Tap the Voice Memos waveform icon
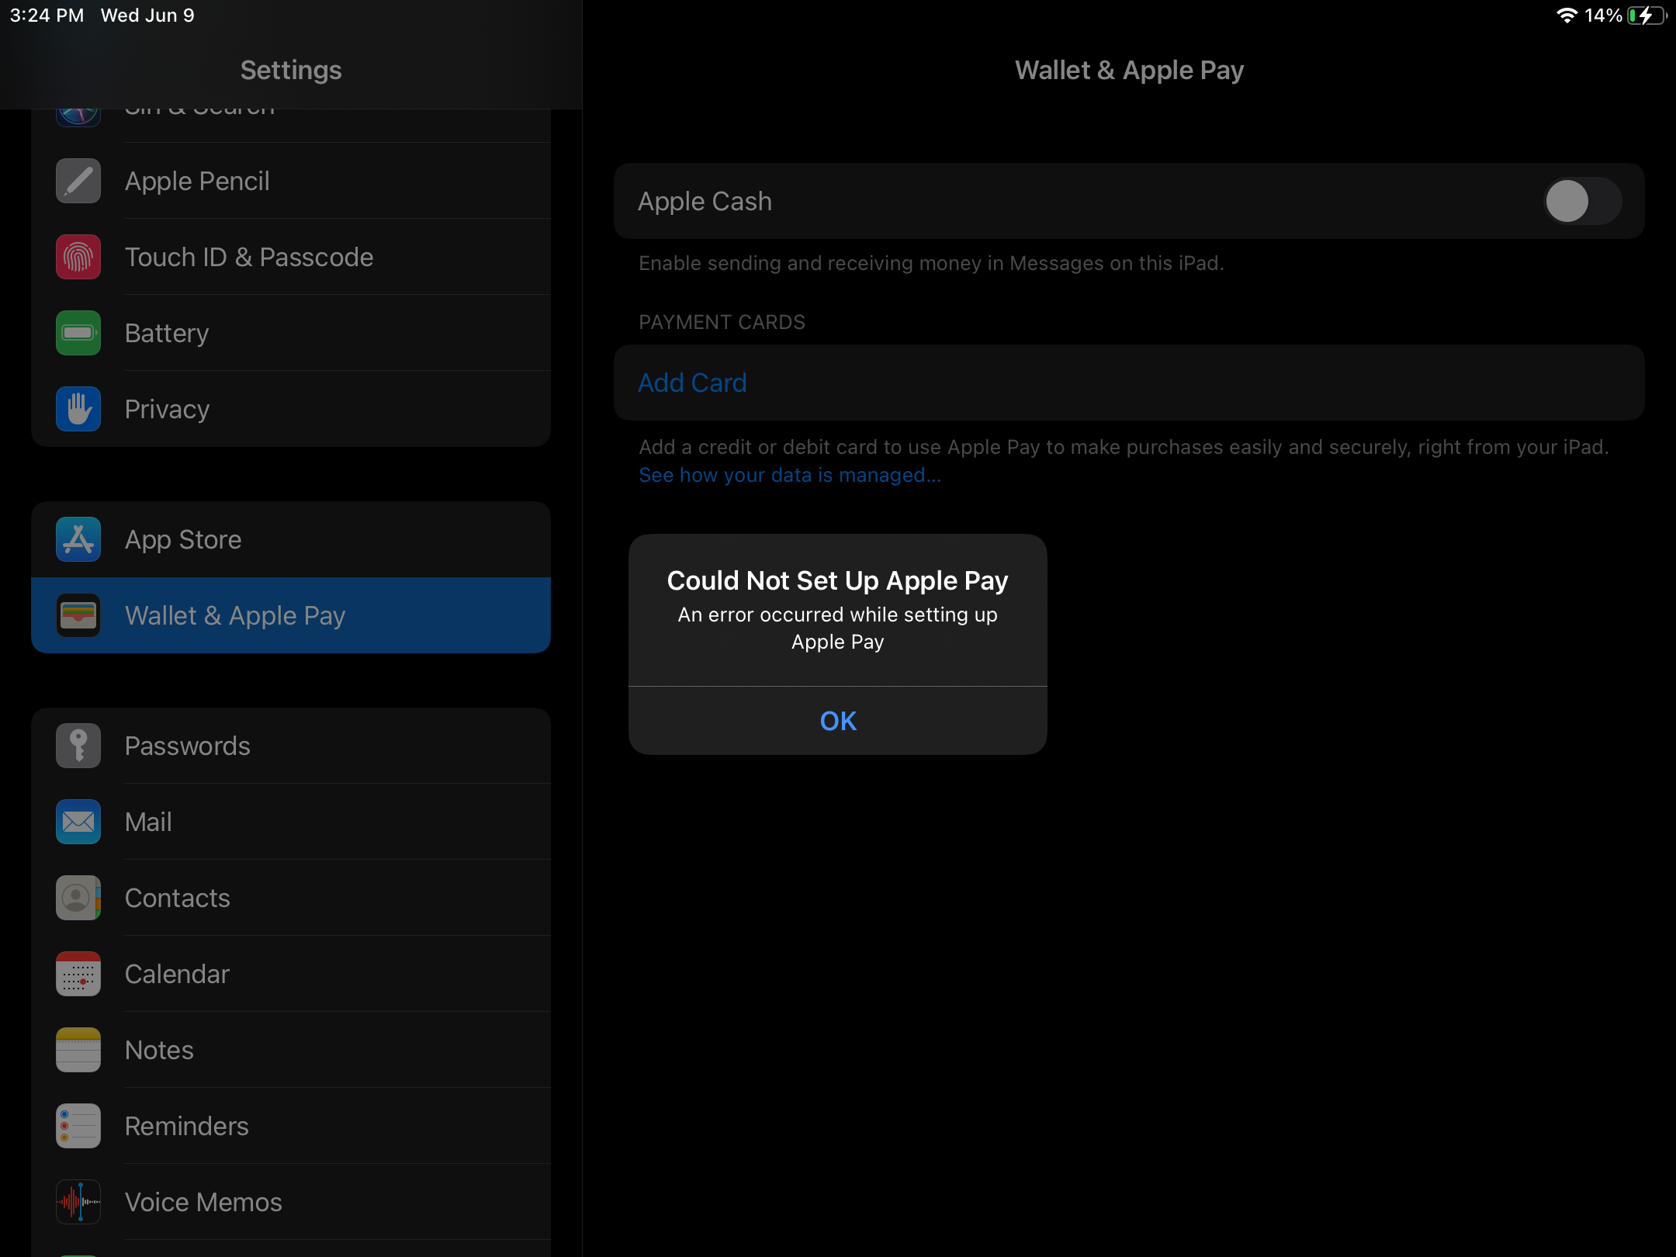 78,1202
